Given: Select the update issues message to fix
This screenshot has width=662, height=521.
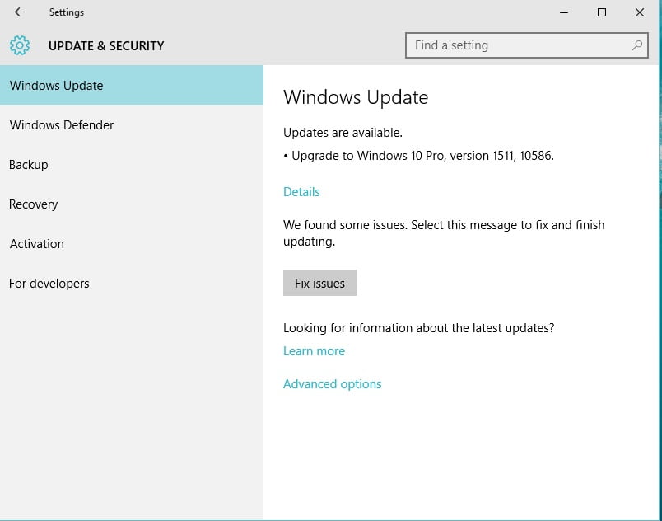Looking at the screenshot, I should (444, 233).
